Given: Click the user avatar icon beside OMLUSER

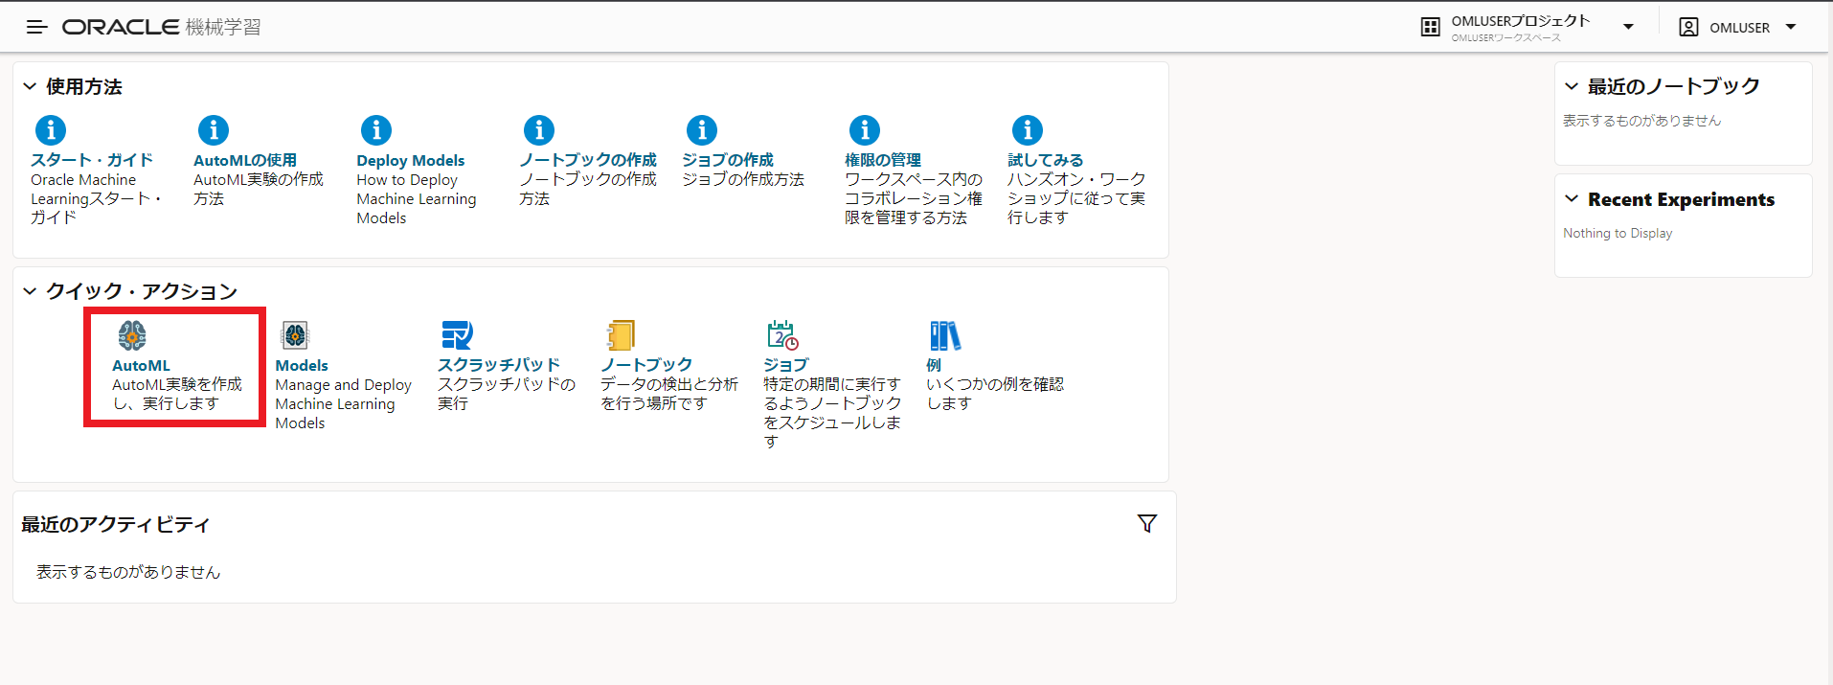Looking at the screenshot, I should 1689,27.
